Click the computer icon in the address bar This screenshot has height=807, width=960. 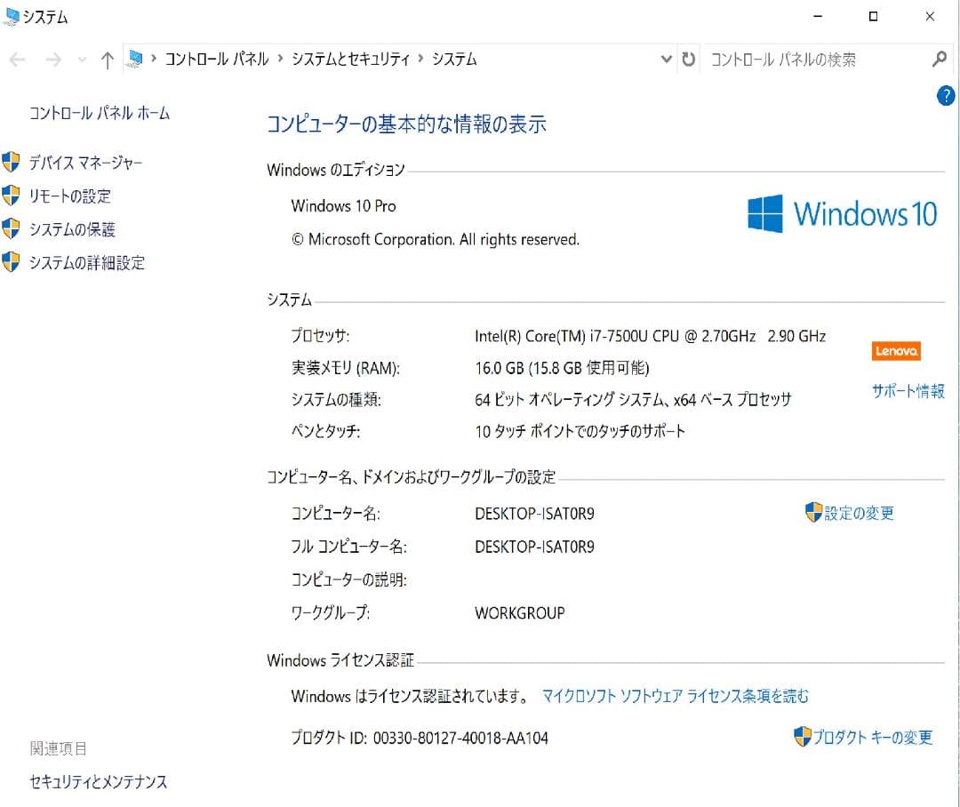point(135,59)
